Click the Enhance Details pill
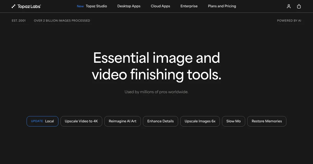The image size is (313, 164). [160, 121]
